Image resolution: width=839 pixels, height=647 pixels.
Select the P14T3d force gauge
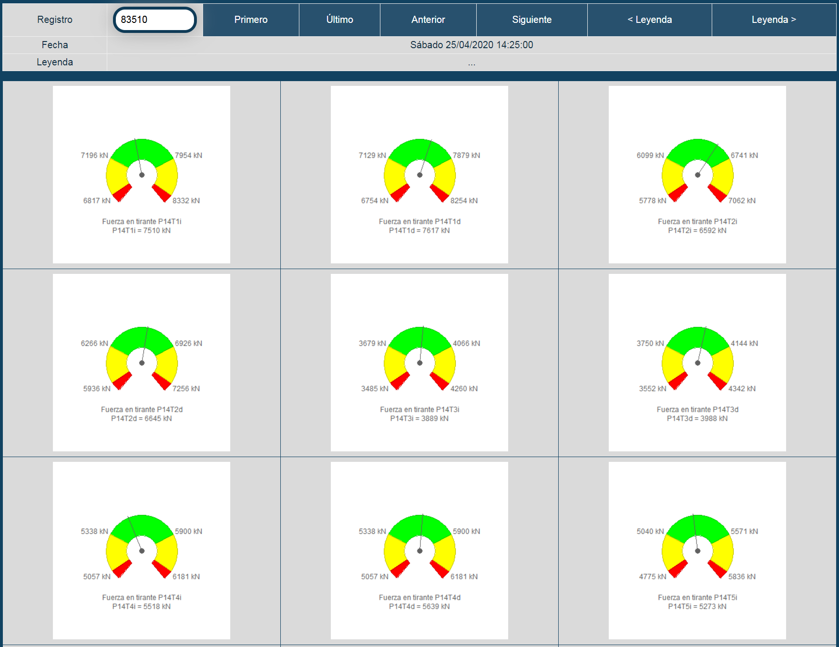[697, 363]
